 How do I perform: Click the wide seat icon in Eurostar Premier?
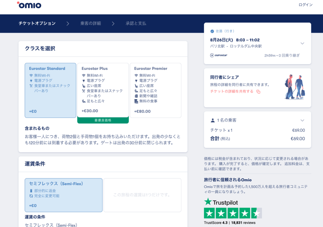tap(136, 86)
